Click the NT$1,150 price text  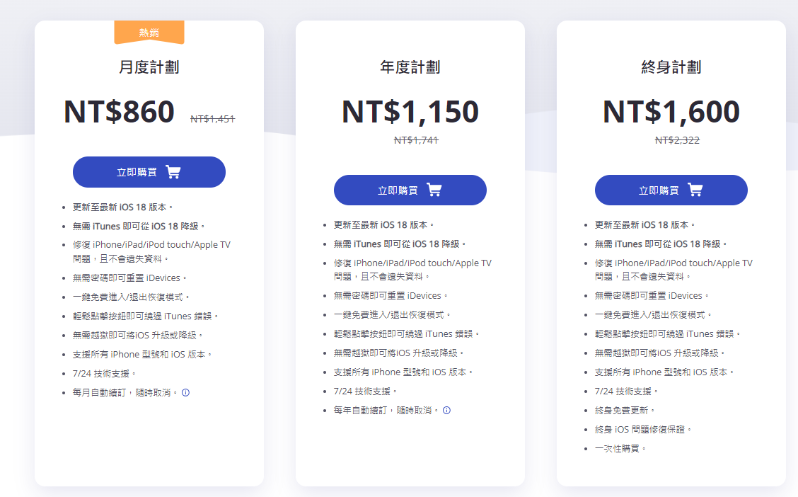coord(410,112)
